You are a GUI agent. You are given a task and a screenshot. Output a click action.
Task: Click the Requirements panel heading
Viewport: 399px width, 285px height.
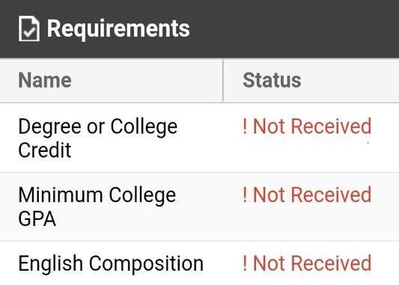[x=118, y=28]
